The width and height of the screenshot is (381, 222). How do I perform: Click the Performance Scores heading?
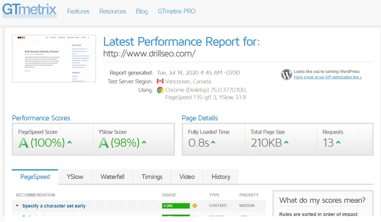click(x=41, y=118)
